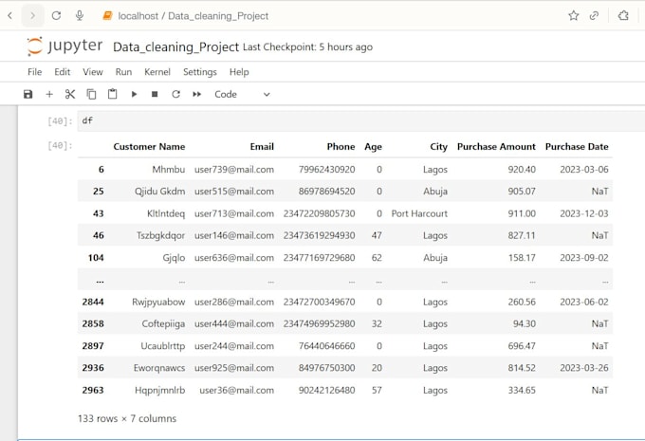Screen dimensions: 645x441
Task: Paste cell from the clipboard icon
Action: (112, 94)
